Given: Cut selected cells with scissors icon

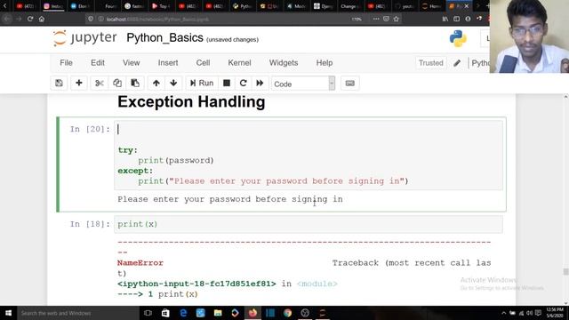Looking at the screenshot, I should click(x=99, y=83).
